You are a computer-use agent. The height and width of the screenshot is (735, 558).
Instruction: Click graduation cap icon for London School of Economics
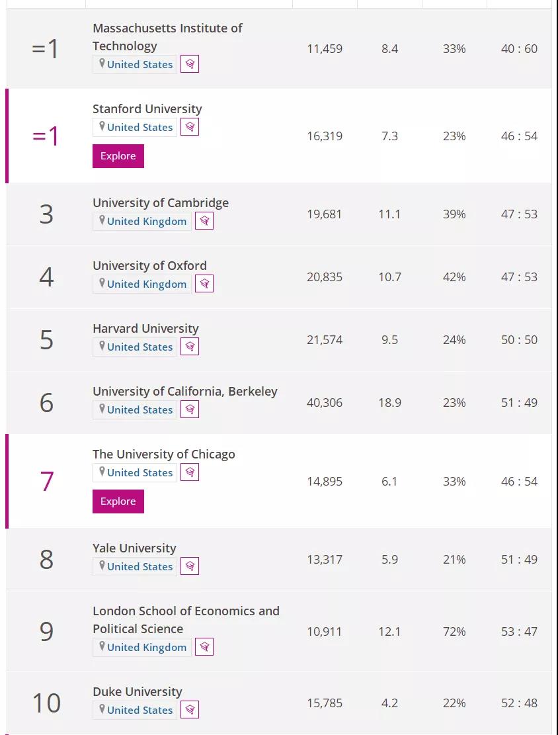[204, 646]
